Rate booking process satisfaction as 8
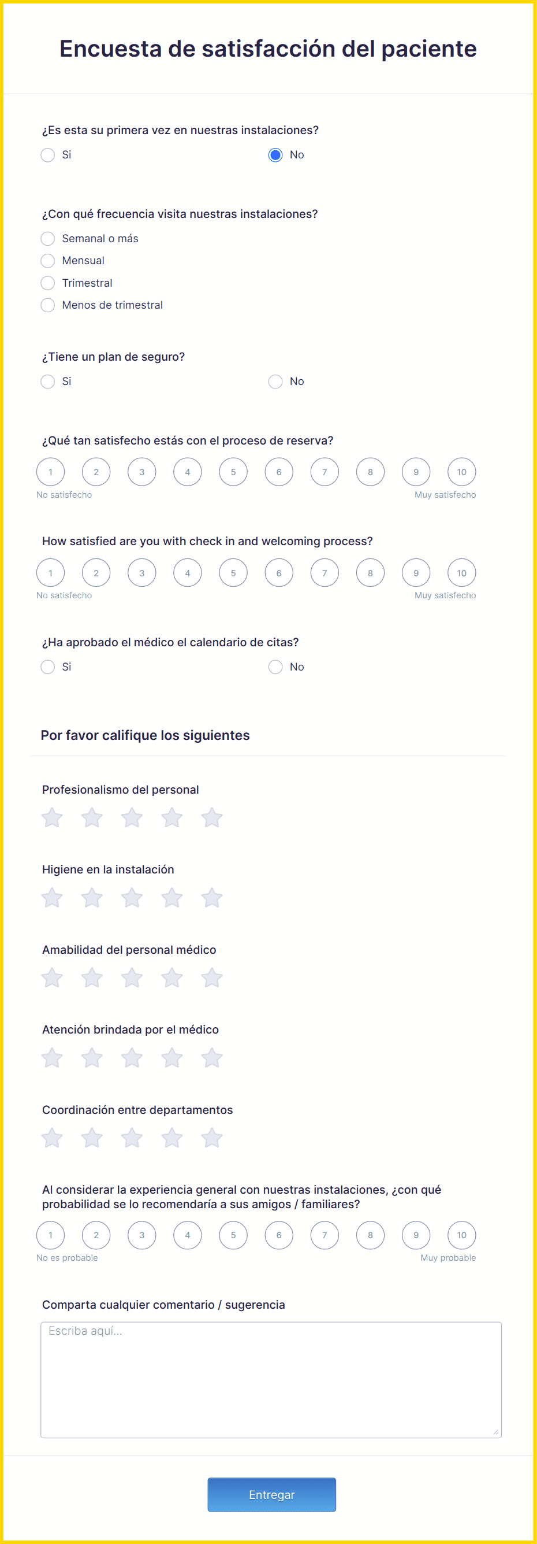The height and width of the screenshot is (1544, 537). [x=370, y=472]
